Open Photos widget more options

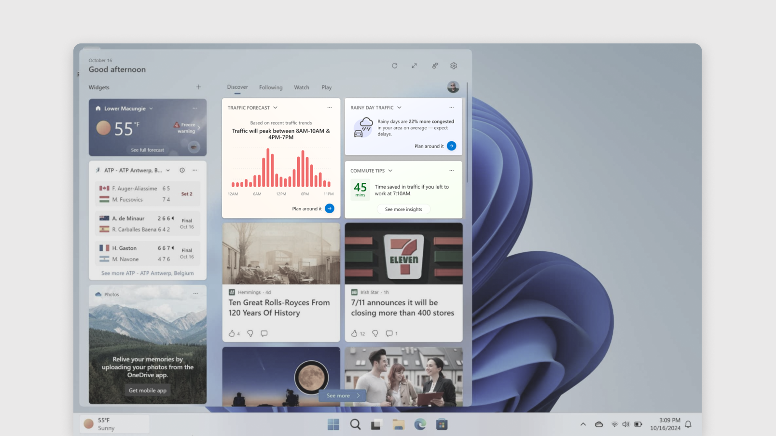pos(195,293)
